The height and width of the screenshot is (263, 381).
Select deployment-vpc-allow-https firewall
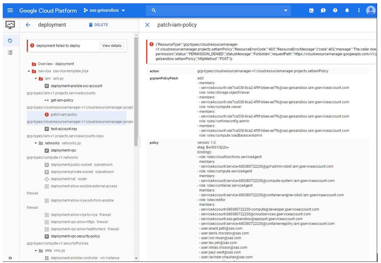pyautogui.click(x=80, y=222)
